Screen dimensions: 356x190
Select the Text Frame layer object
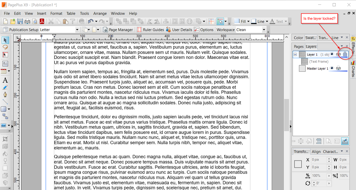[319, 61]
